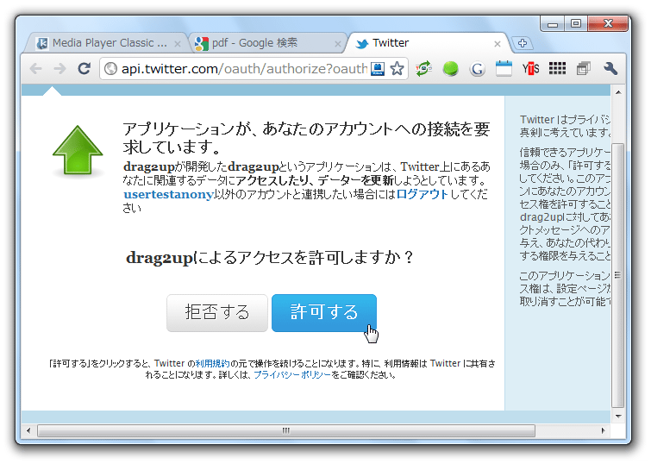Click the ログアウト logout link
This screenshot has width=651, height=464.
click(423, 194)
